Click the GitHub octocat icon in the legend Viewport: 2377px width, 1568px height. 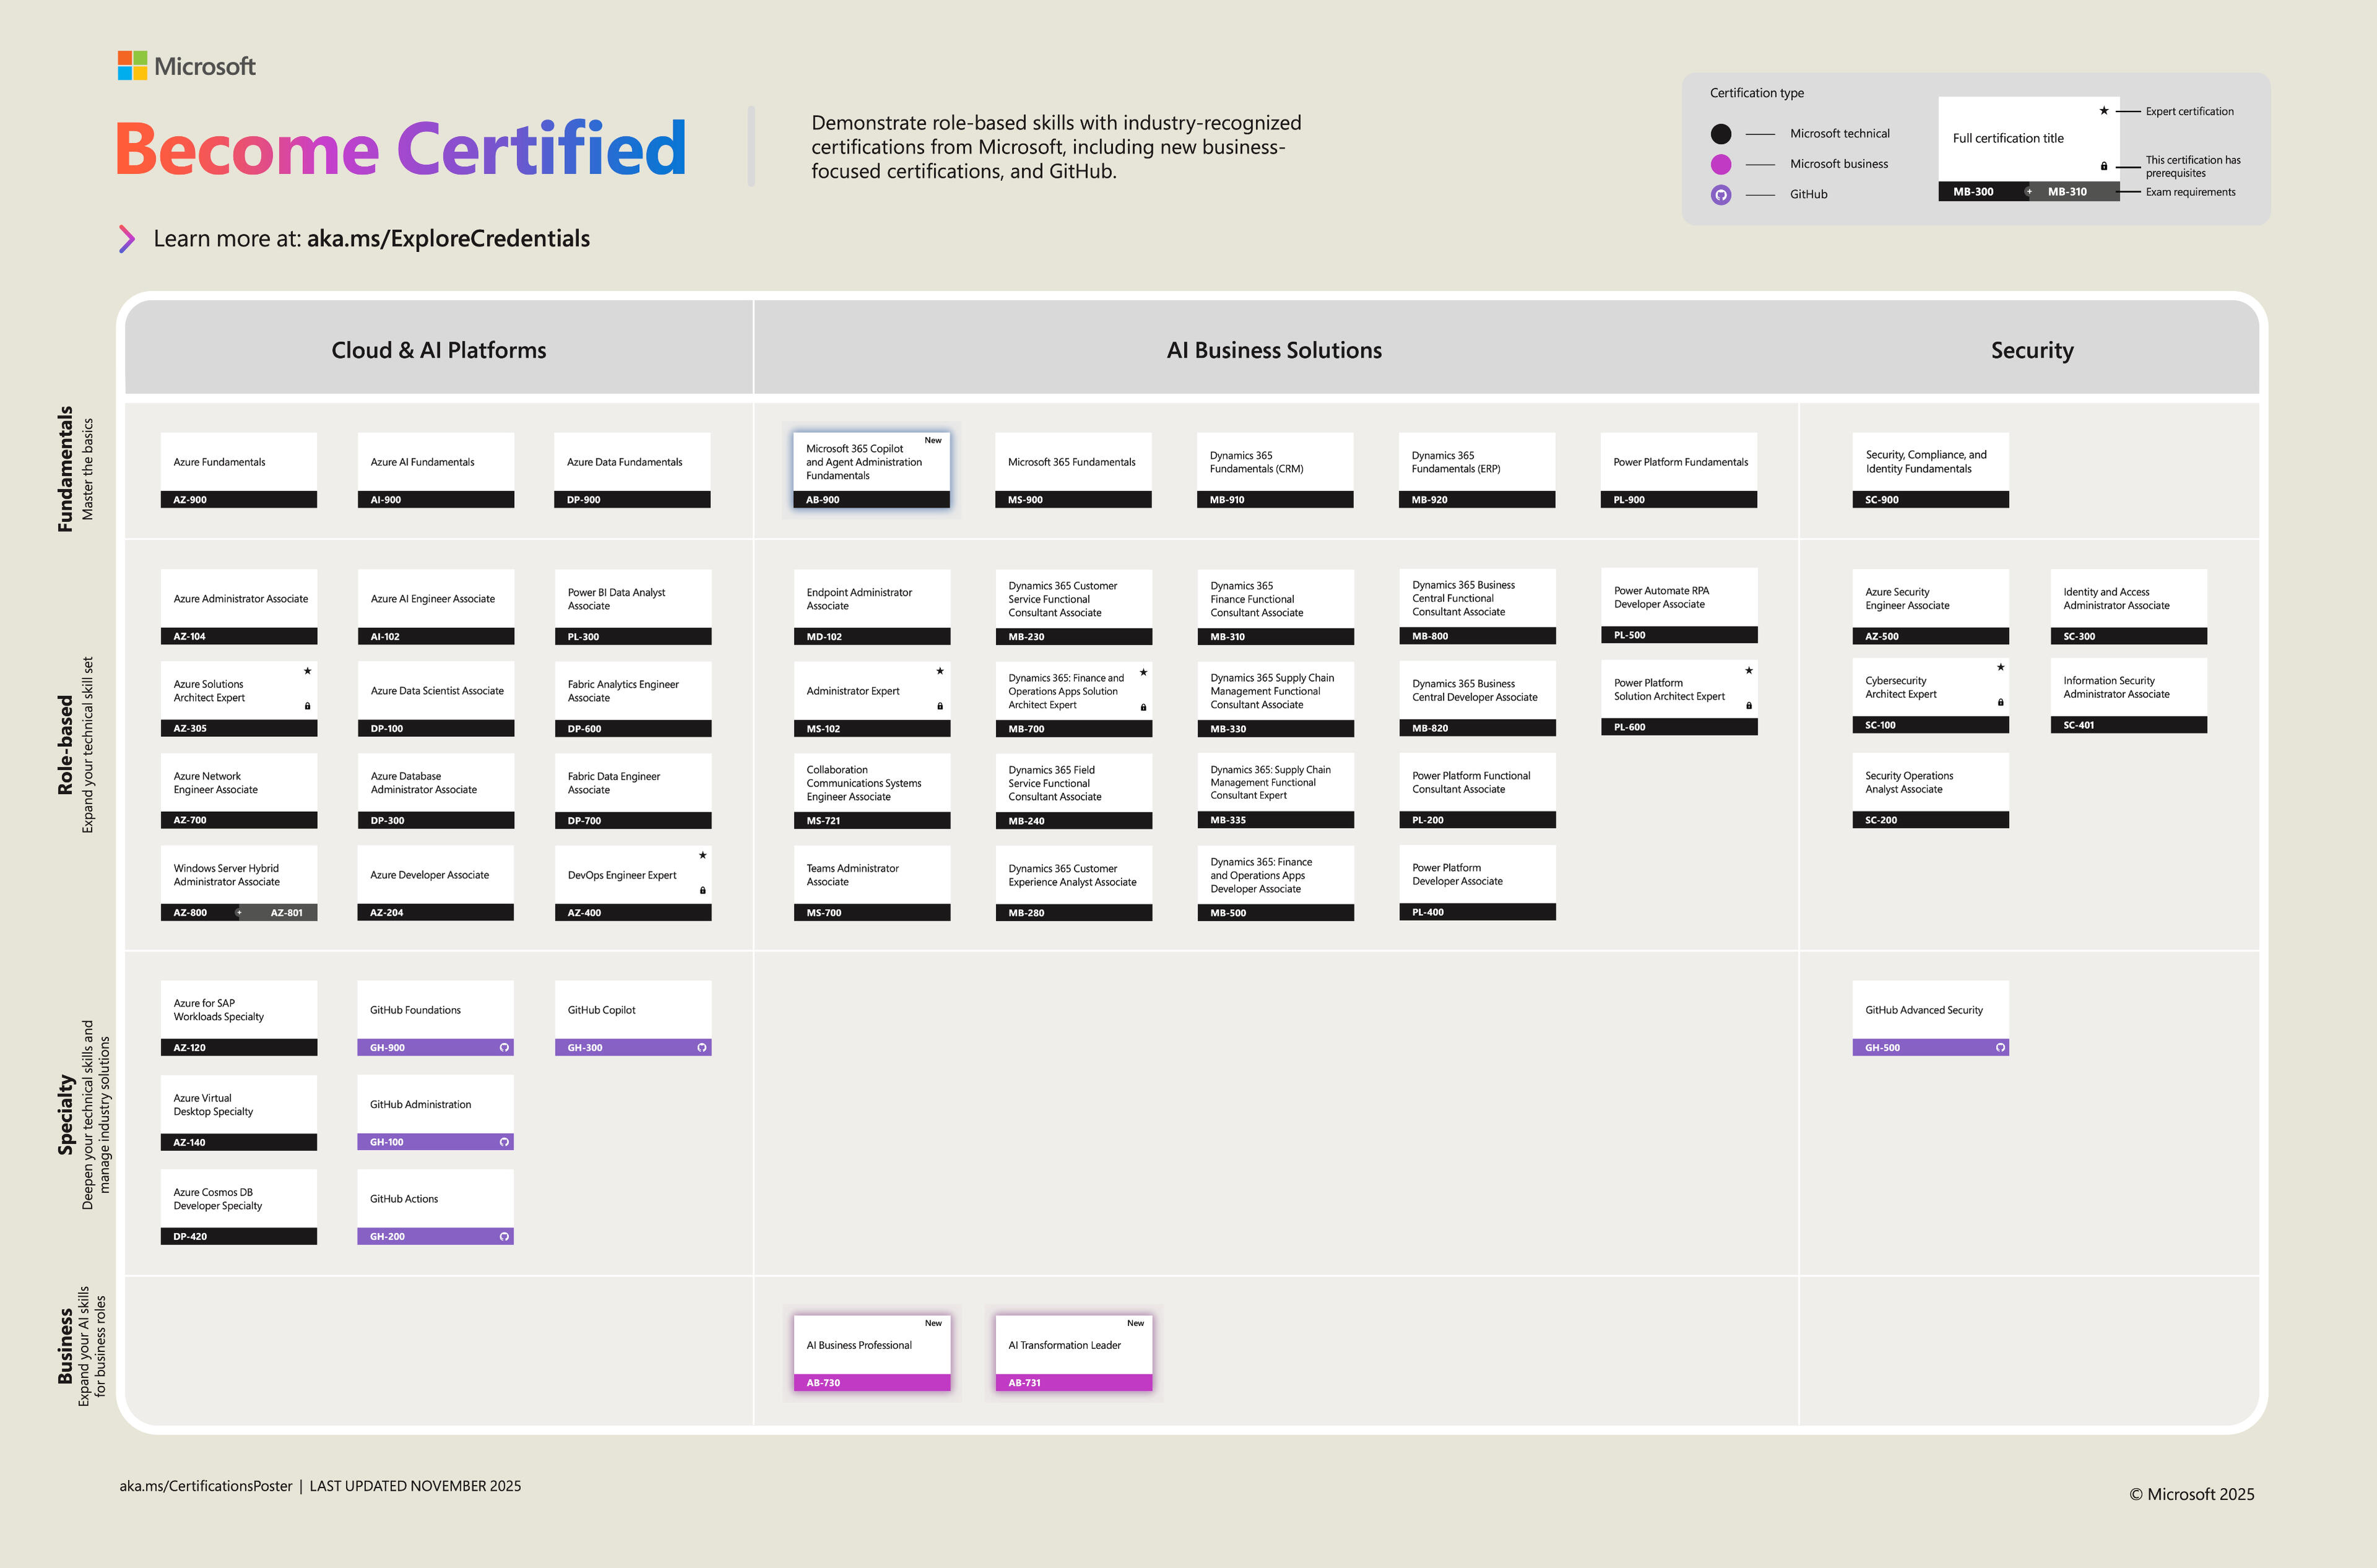click(x=1720, y=195)
